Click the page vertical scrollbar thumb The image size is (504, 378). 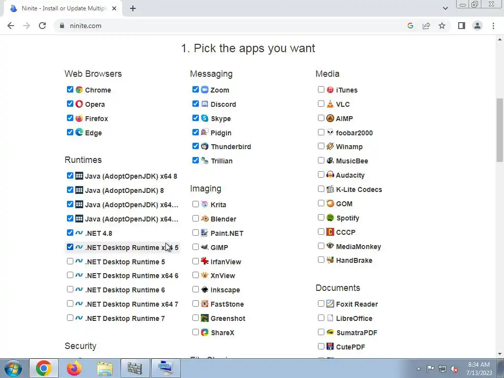(x=500, y=130)
